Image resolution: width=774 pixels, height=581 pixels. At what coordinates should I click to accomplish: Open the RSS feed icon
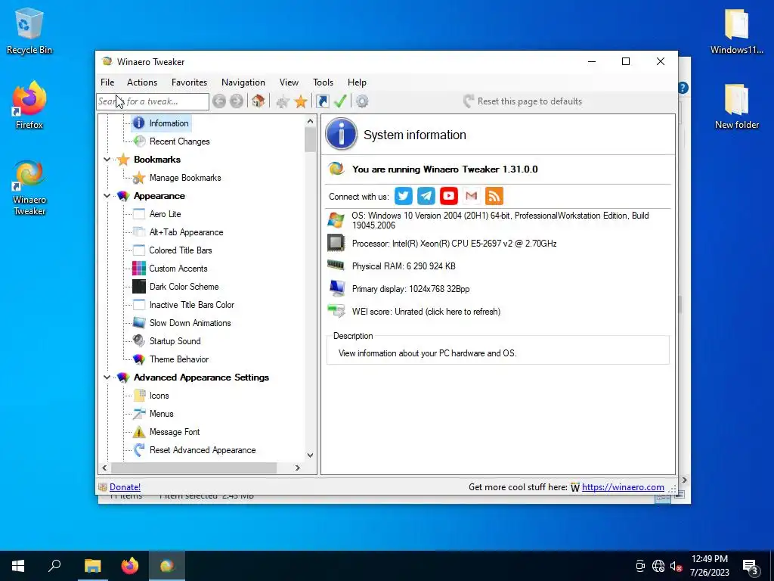(x=494, y=196)
